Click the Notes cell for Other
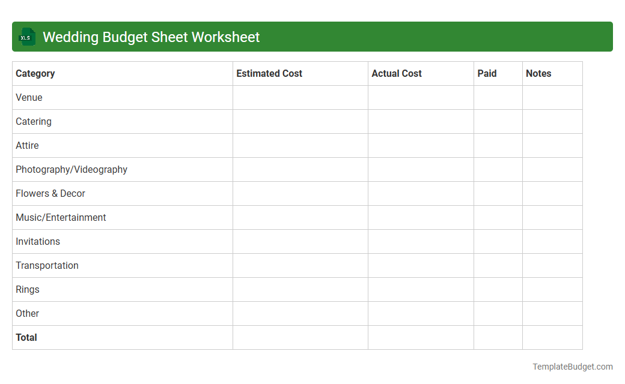This screenshot has height=384, width=625. (552, 313)
